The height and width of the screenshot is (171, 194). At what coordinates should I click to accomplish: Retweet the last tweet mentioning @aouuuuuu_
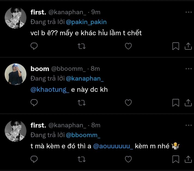[x=81, y=159]
